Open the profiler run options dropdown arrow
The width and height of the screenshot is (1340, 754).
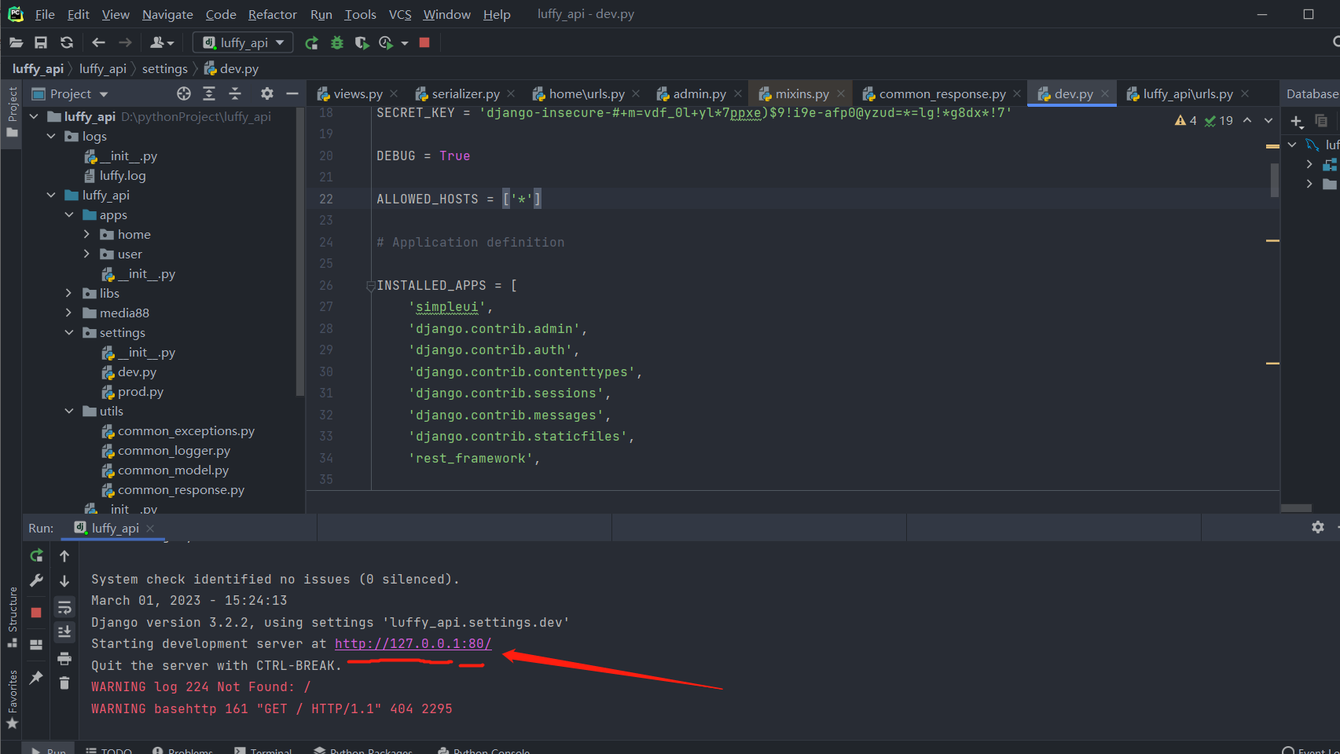pyautogui.click(x=405, y=43)
